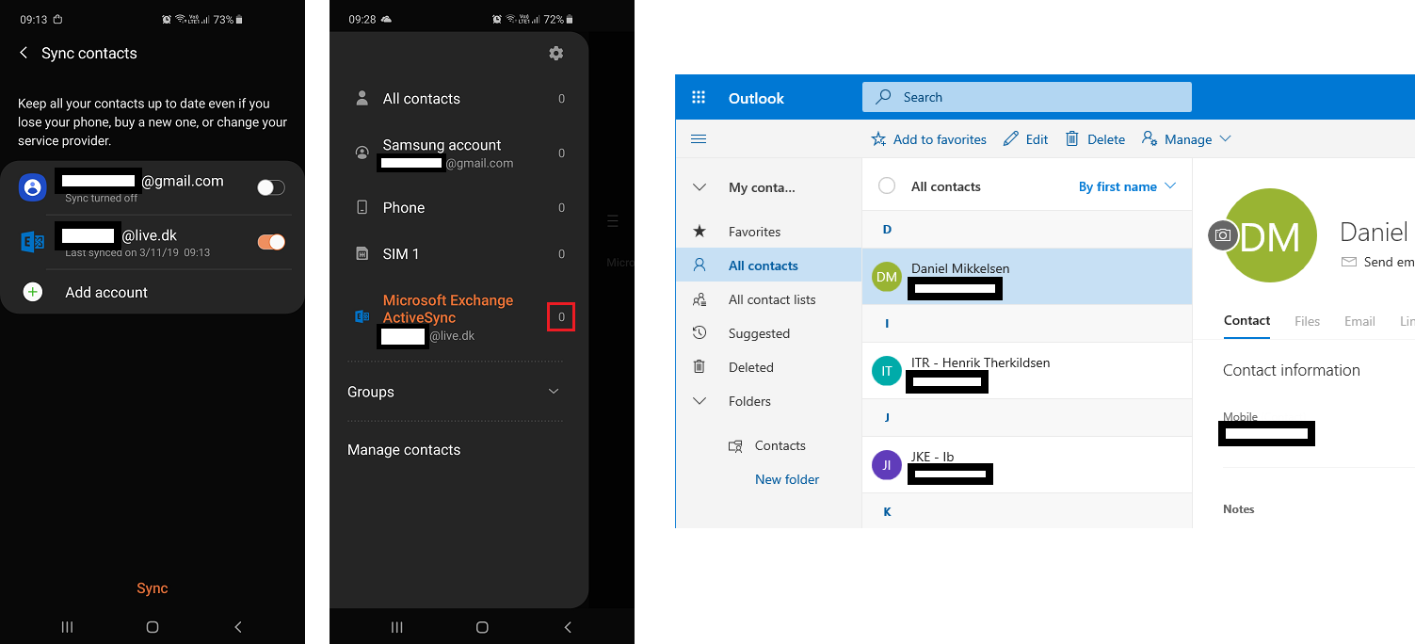Tap recent apps button on contacts drawer phone
Image resolution: width=1415 pixels, height=644 pixels.
click(x=396, y=627)
